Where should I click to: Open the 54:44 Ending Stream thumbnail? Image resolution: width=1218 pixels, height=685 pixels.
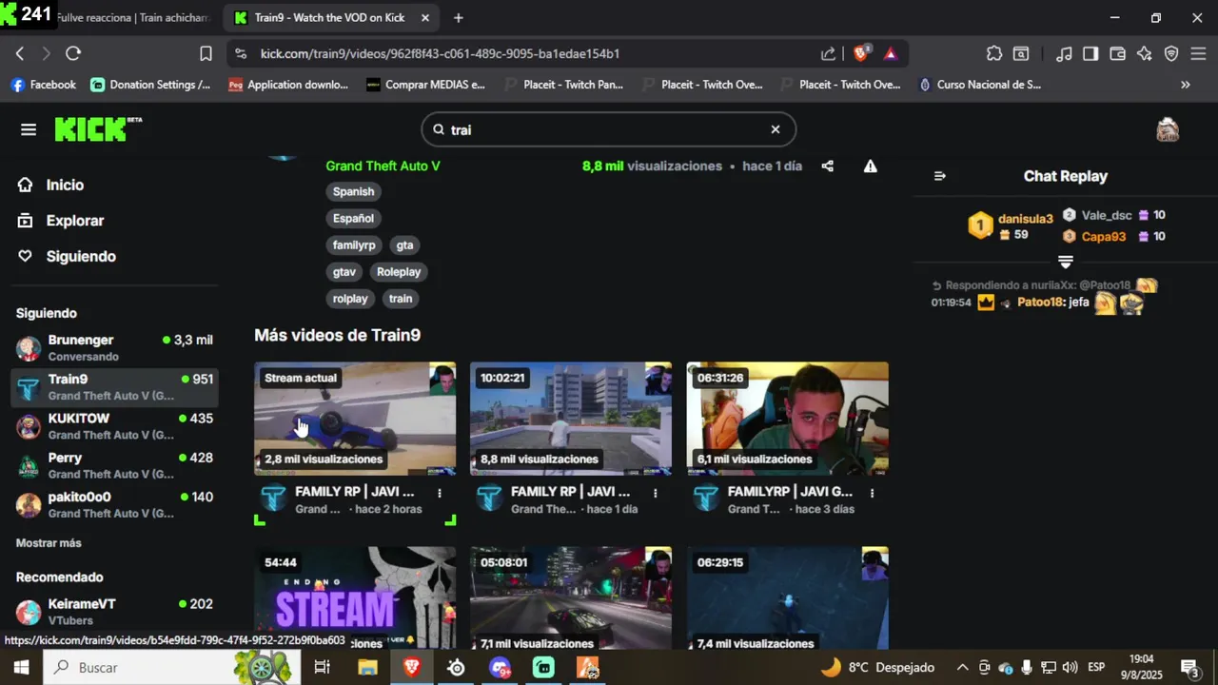[x=355, y=597]
